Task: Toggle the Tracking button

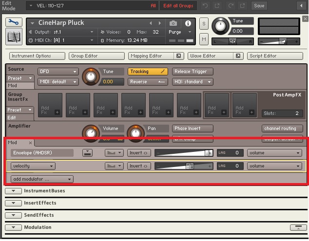Action: (x=148, y=72)
